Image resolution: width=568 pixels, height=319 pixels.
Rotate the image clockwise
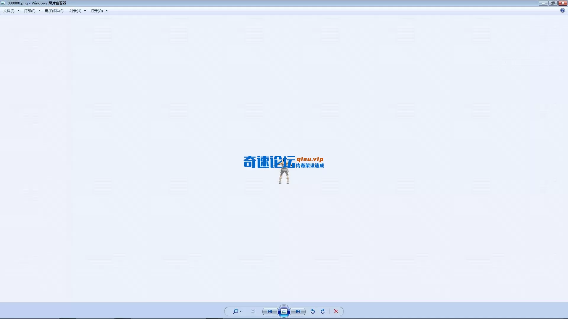(x=323, y=311)
